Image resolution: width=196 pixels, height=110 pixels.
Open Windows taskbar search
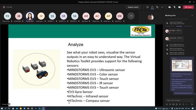[x=5, y=108]
